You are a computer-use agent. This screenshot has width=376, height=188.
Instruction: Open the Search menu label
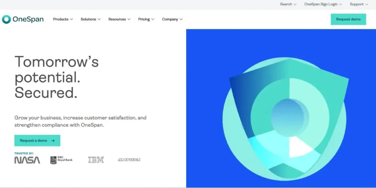tap(286, 4)
